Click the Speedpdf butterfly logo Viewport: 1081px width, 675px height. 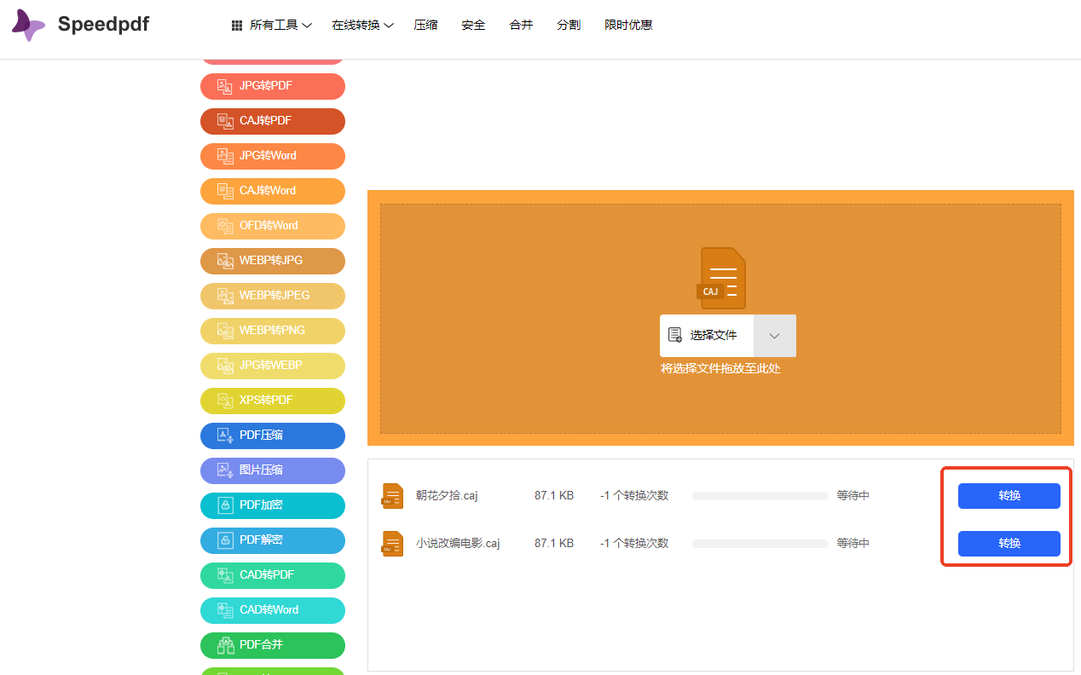[x=27, y=25]
